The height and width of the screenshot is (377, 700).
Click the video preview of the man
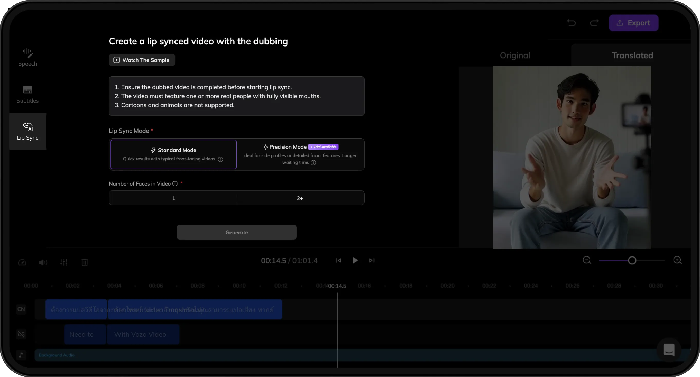[572, 157]
